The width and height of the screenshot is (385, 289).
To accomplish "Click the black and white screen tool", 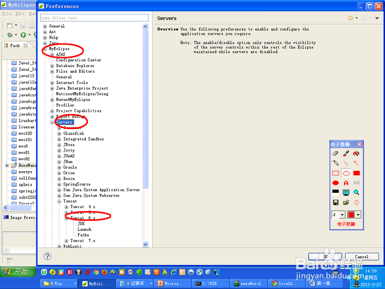I will point(335,192).
